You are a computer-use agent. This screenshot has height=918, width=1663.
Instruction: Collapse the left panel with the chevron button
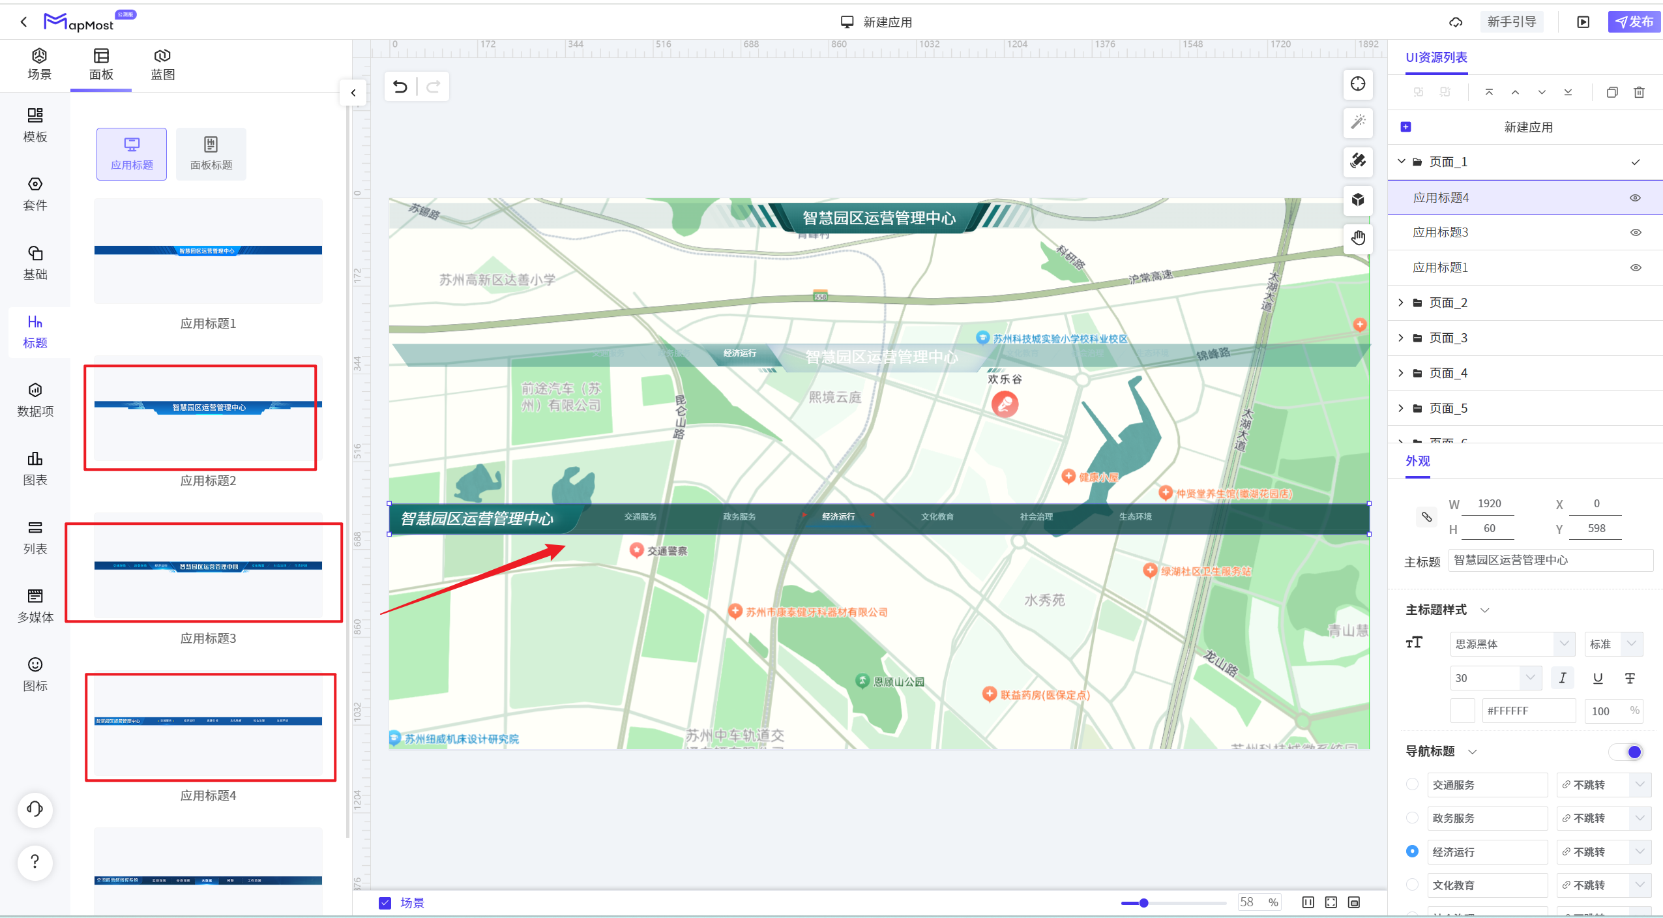click(x=353, y=93)
